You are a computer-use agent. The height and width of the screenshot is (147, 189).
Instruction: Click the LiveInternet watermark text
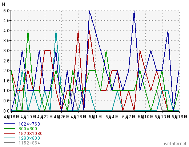pyautogui.click(x=174, y=144)
